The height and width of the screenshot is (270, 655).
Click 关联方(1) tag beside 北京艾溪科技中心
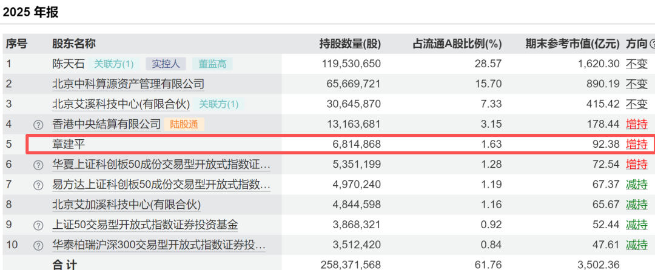pyautogui.click(x=219, y=104)
